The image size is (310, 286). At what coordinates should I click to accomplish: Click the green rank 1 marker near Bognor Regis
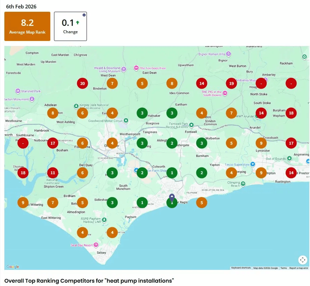172,202
